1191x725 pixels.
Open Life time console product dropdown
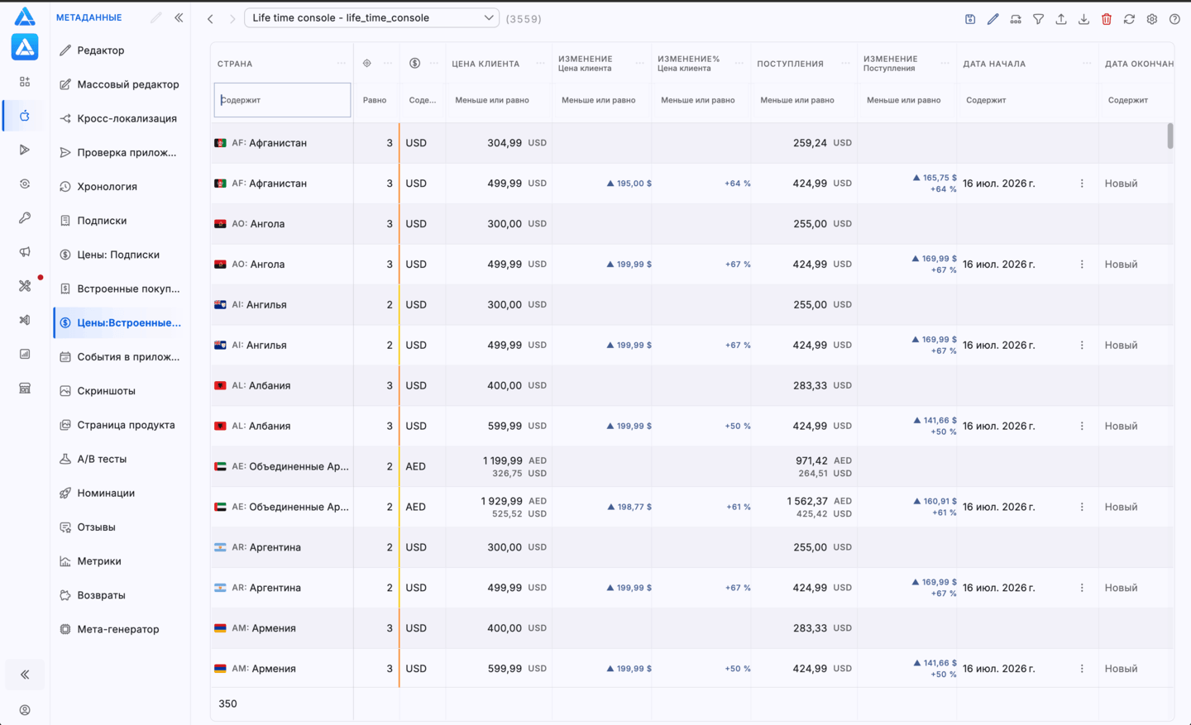(x=371, y=17)
